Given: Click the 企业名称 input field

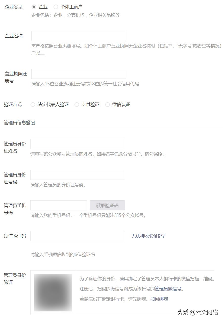Looking at the screenshot, I should click(x=78, y=36).
